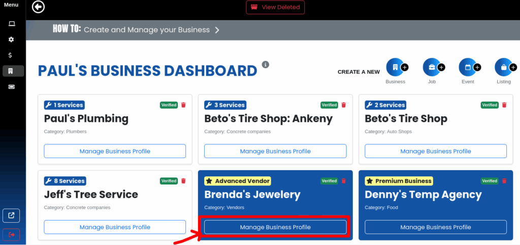
Task: Click the red logout icon
Action: tap(11, 234)
